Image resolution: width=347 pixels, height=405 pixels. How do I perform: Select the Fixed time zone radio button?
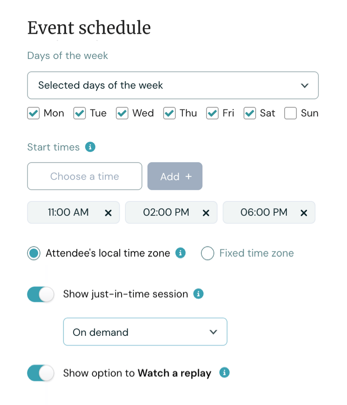tap(207, 253)
